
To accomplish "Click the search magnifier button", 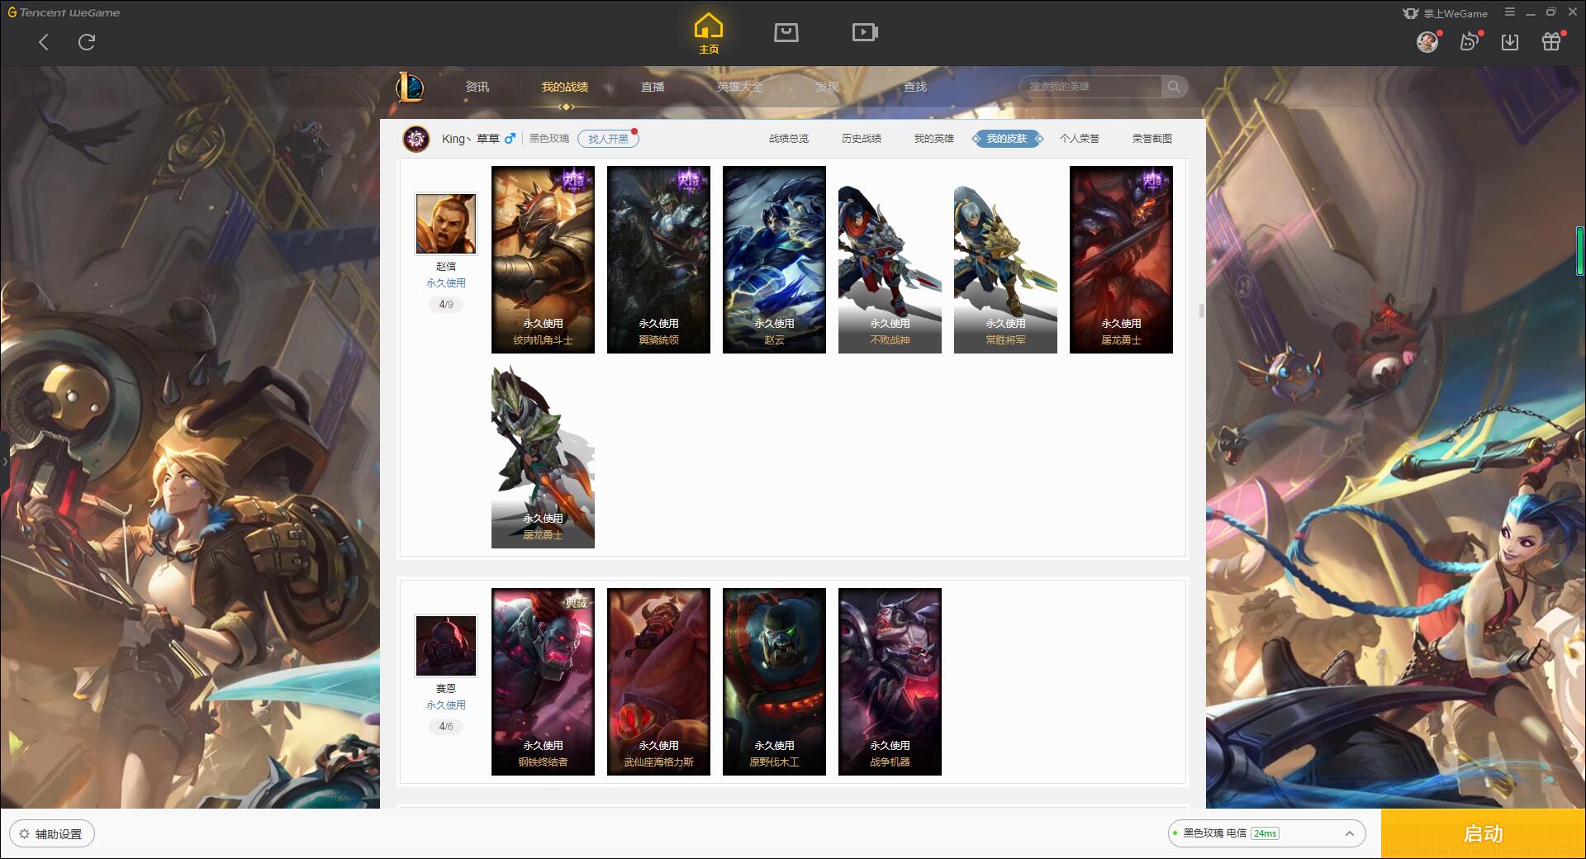I will pyautogui.click(x=1174, y=87).
